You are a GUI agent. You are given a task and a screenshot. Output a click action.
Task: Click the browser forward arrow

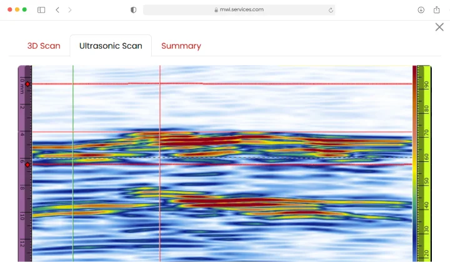[70, 10]
